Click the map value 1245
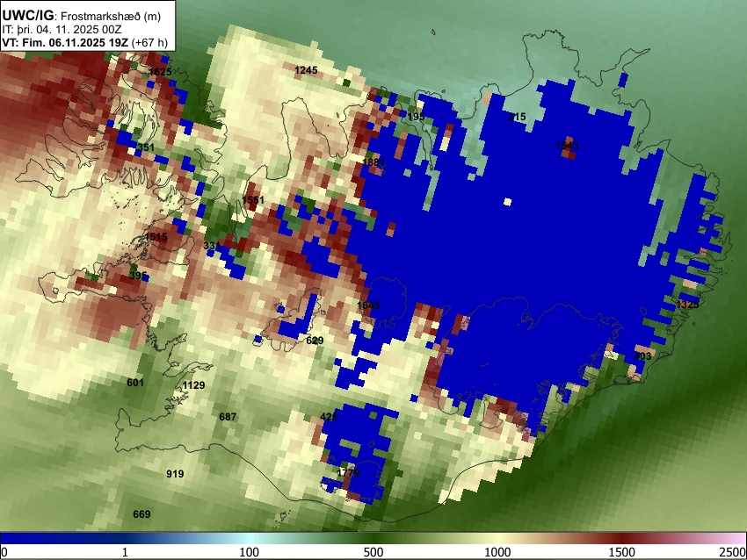Image resolution: width=747 pixels, height=560 pixels. [306, 70]
